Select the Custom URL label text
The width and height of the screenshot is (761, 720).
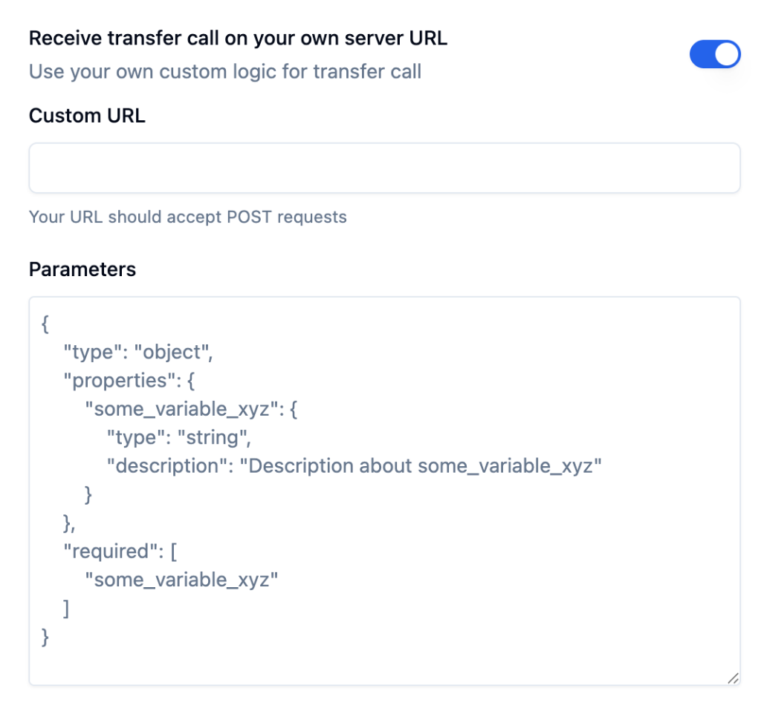tap(87, 116)
